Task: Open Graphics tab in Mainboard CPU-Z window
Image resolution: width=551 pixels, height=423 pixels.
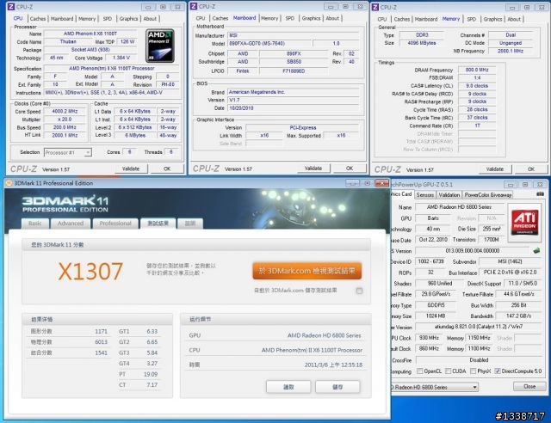Action: click(x=312, y=18)
